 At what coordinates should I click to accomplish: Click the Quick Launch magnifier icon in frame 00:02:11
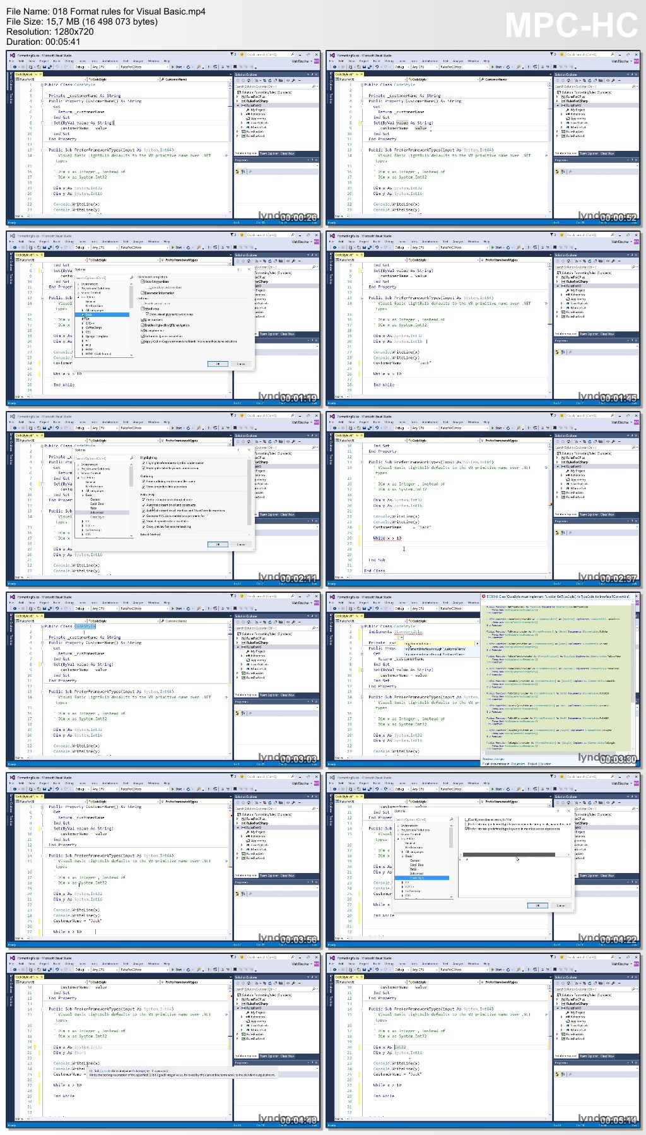tap(293, 415)
